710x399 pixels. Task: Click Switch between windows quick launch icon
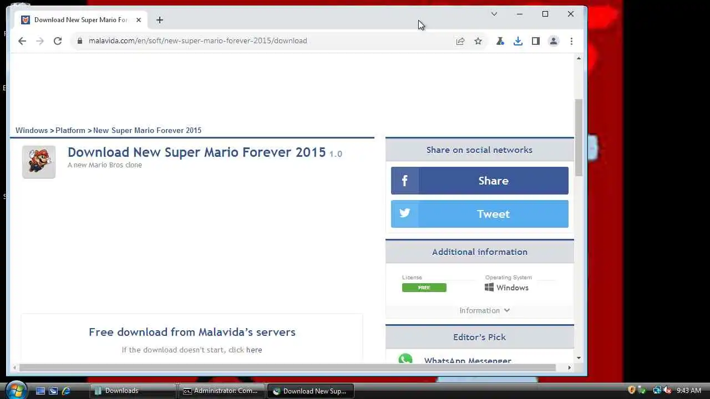click(x=53, y=391)
